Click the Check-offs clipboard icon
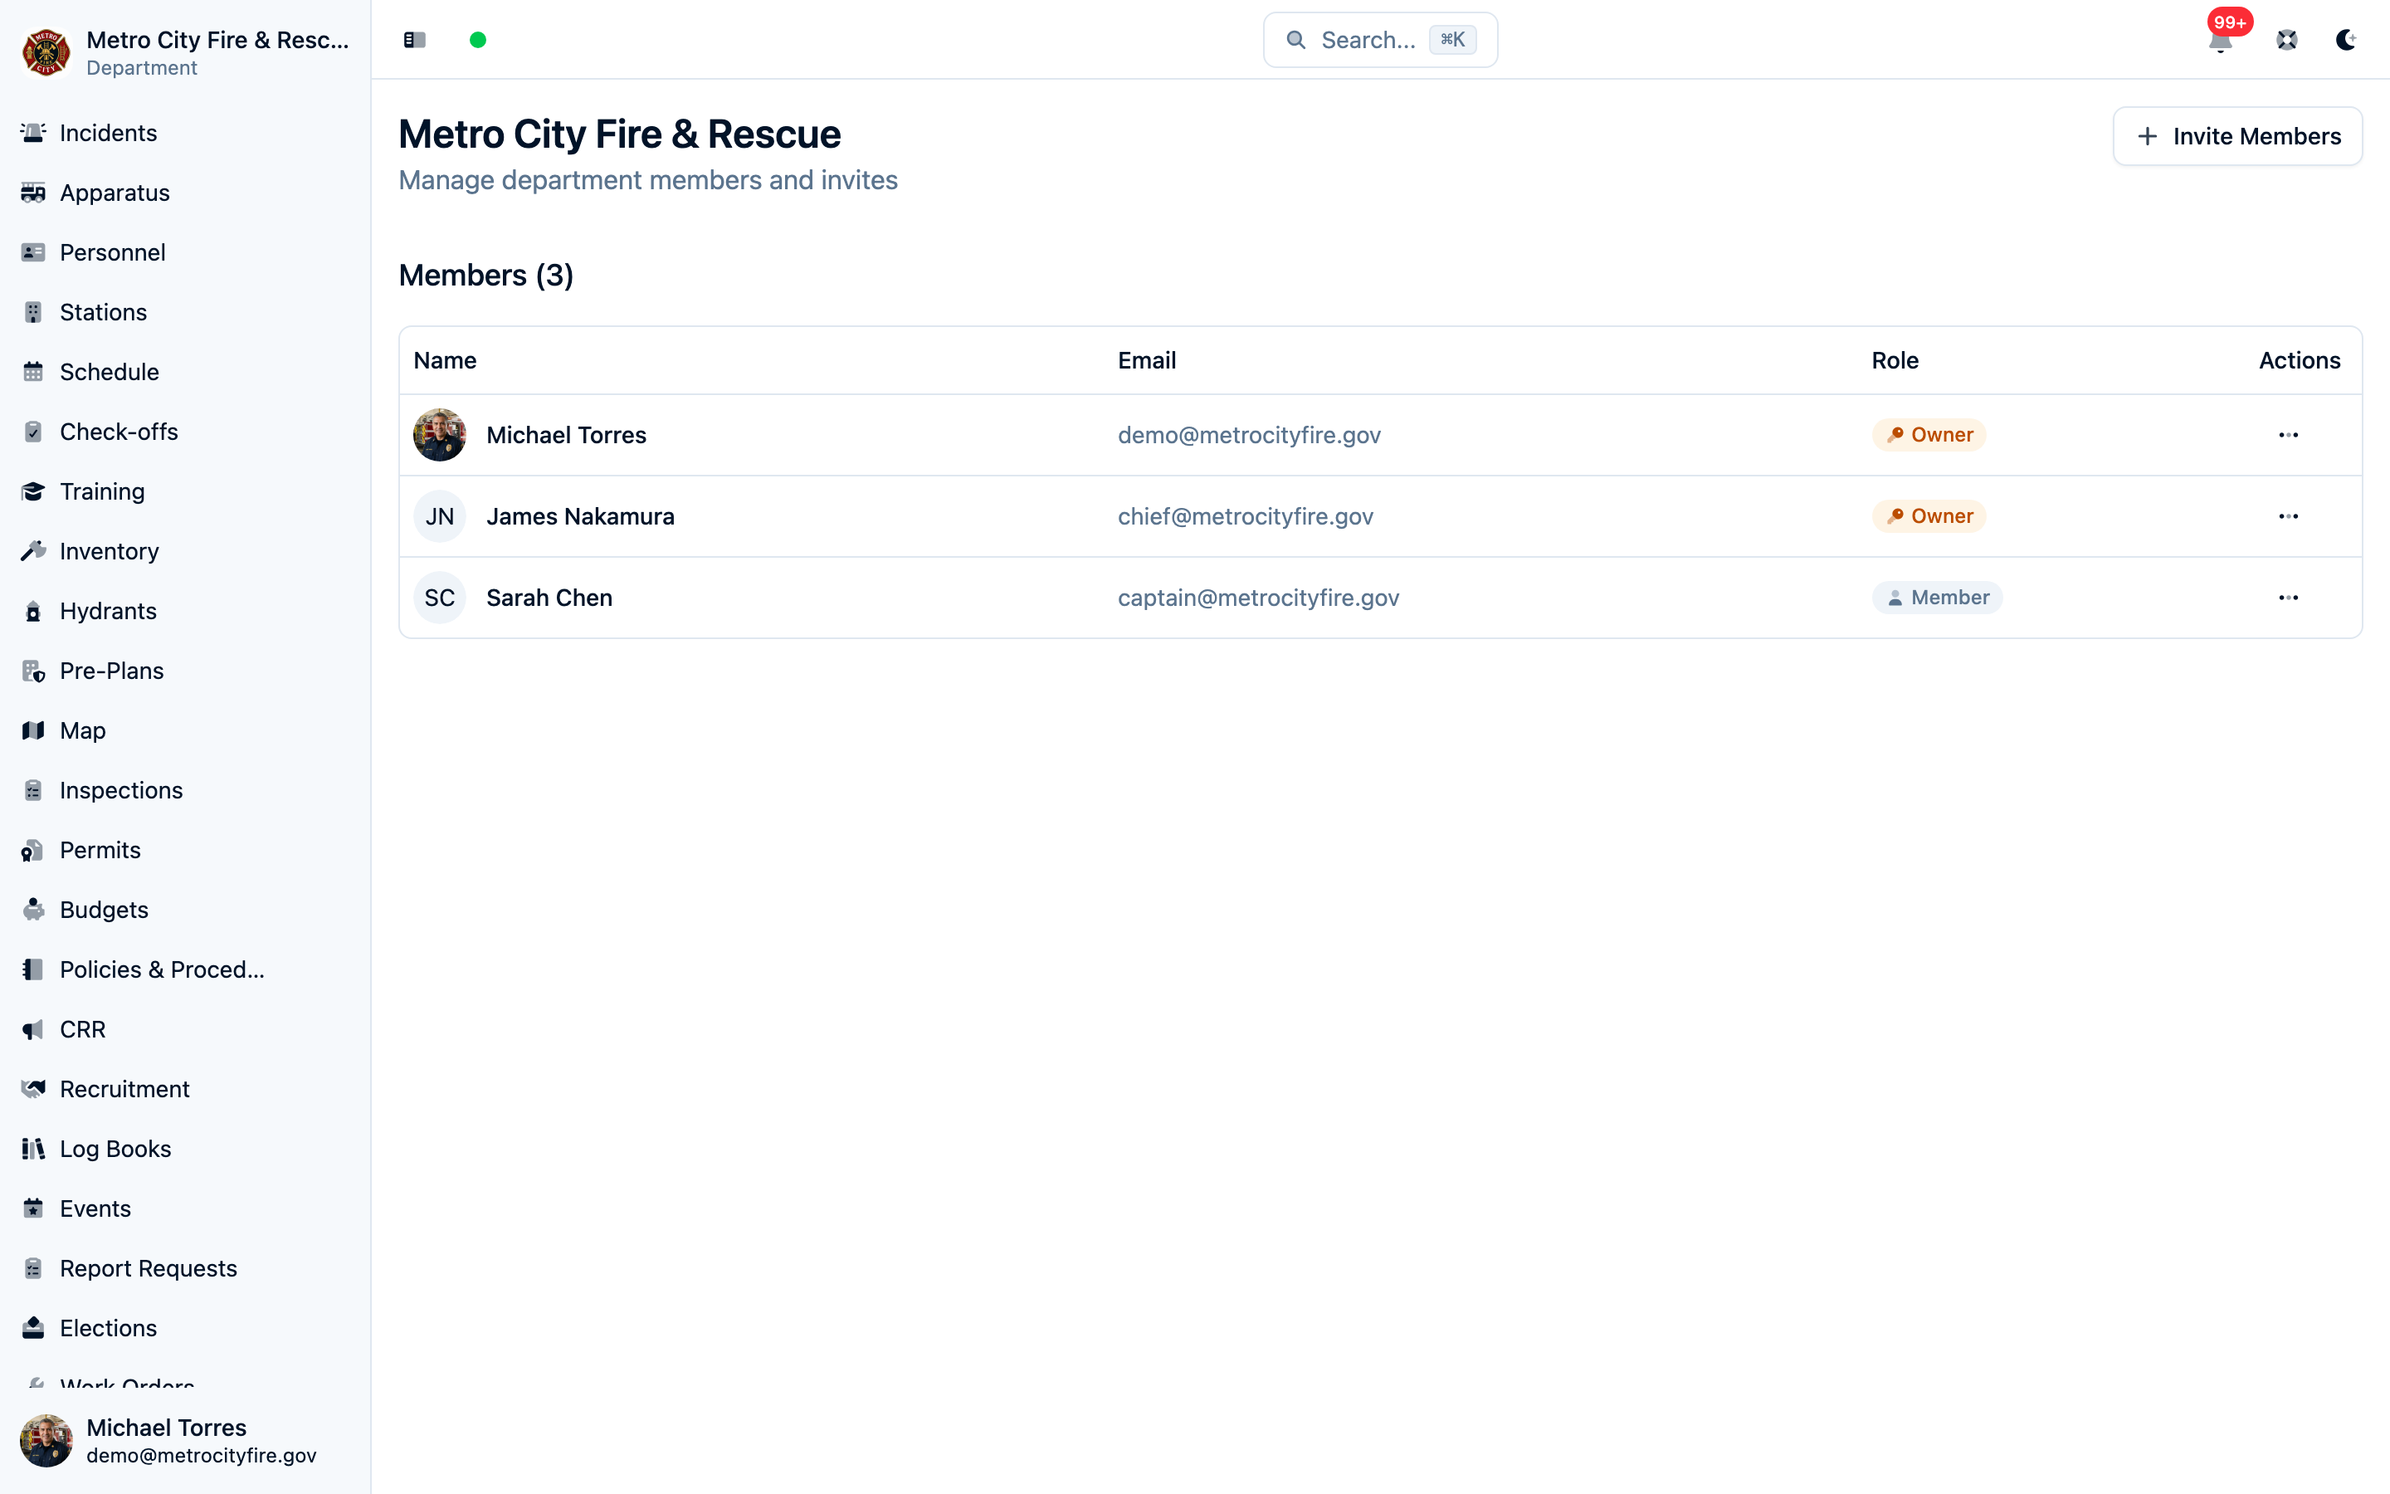 (x=33, y=432)
